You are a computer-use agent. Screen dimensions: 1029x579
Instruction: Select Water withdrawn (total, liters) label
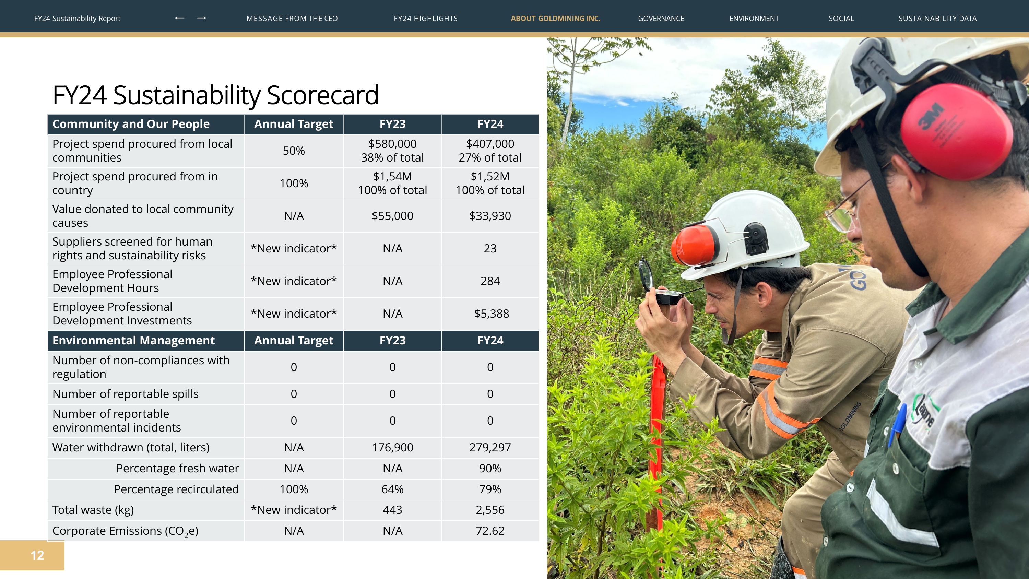pos(131,448)
